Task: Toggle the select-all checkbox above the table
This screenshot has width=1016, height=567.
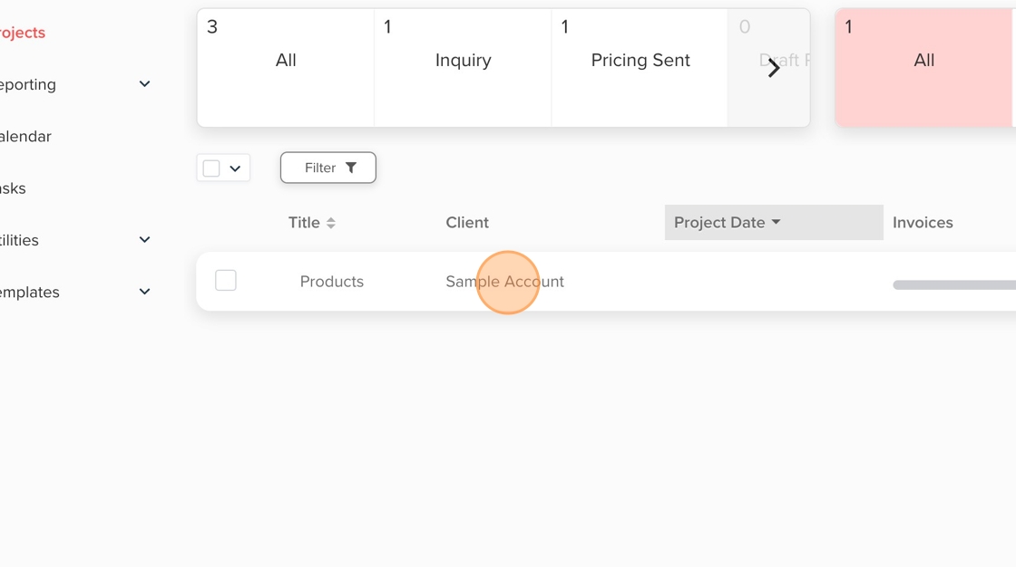Action: (x=211, y=168)
